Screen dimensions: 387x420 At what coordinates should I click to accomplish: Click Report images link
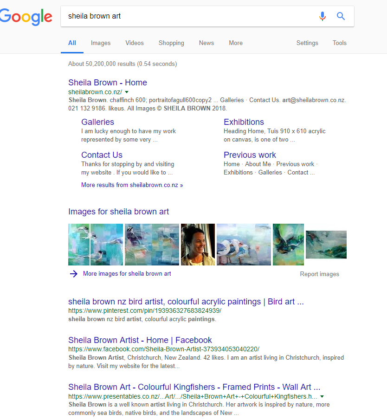(x=320, y=274)
